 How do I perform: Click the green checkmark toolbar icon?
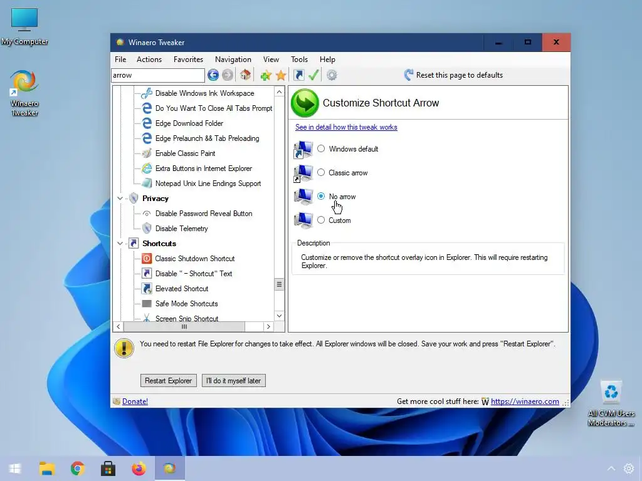313,75
